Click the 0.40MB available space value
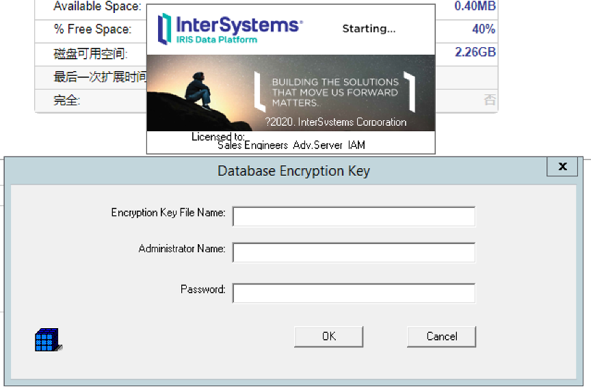This screenshot has height=391, width=591. point(475,7)
